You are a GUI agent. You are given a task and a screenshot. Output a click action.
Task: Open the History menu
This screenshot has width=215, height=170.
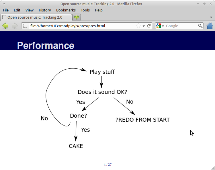tap(45, 10)
